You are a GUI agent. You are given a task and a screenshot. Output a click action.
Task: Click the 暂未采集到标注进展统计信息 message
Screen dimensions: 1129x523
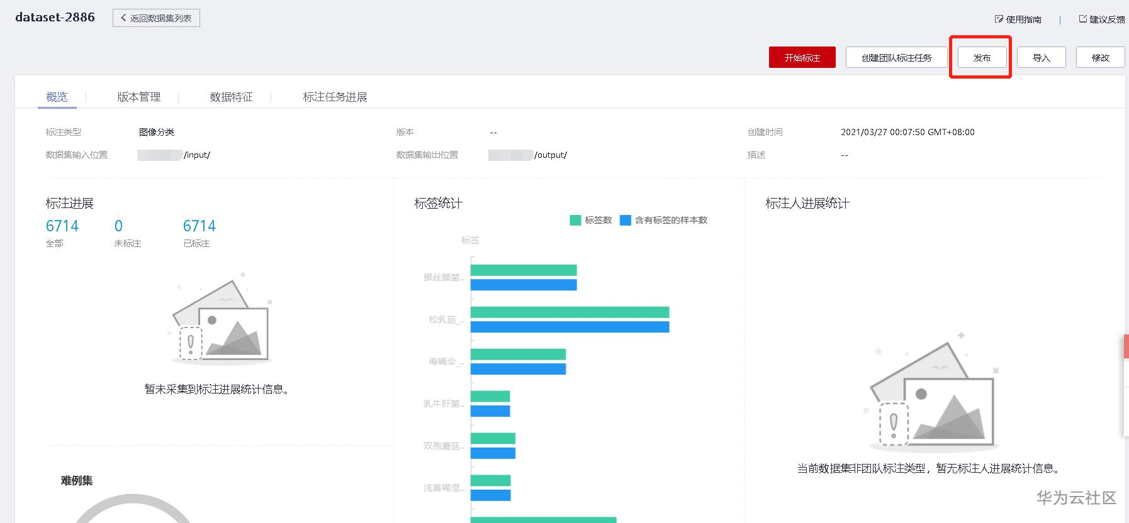coord(218,389)
